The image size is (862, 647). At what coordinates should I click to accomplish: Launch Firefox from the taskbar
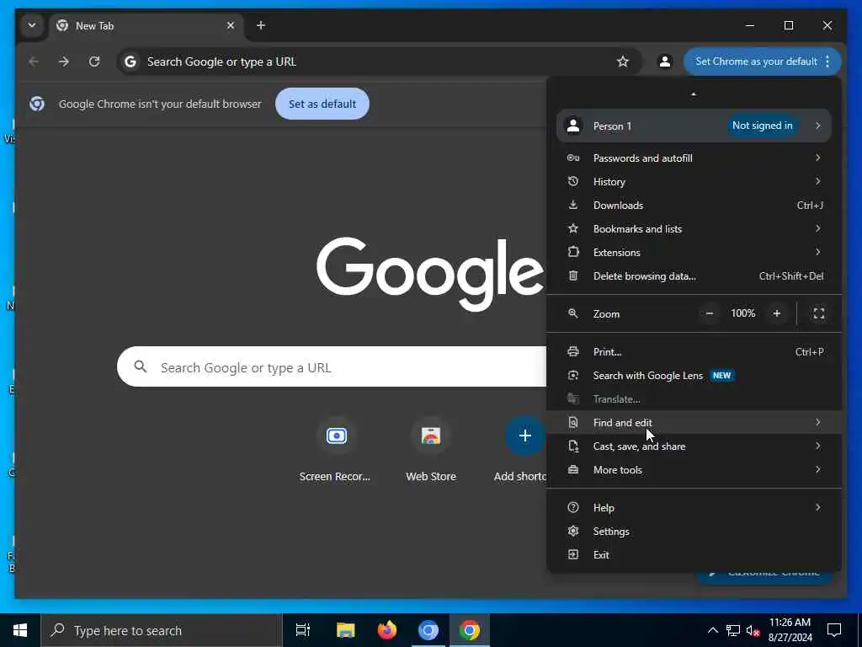pyautogui.click(x=387, y=630)
